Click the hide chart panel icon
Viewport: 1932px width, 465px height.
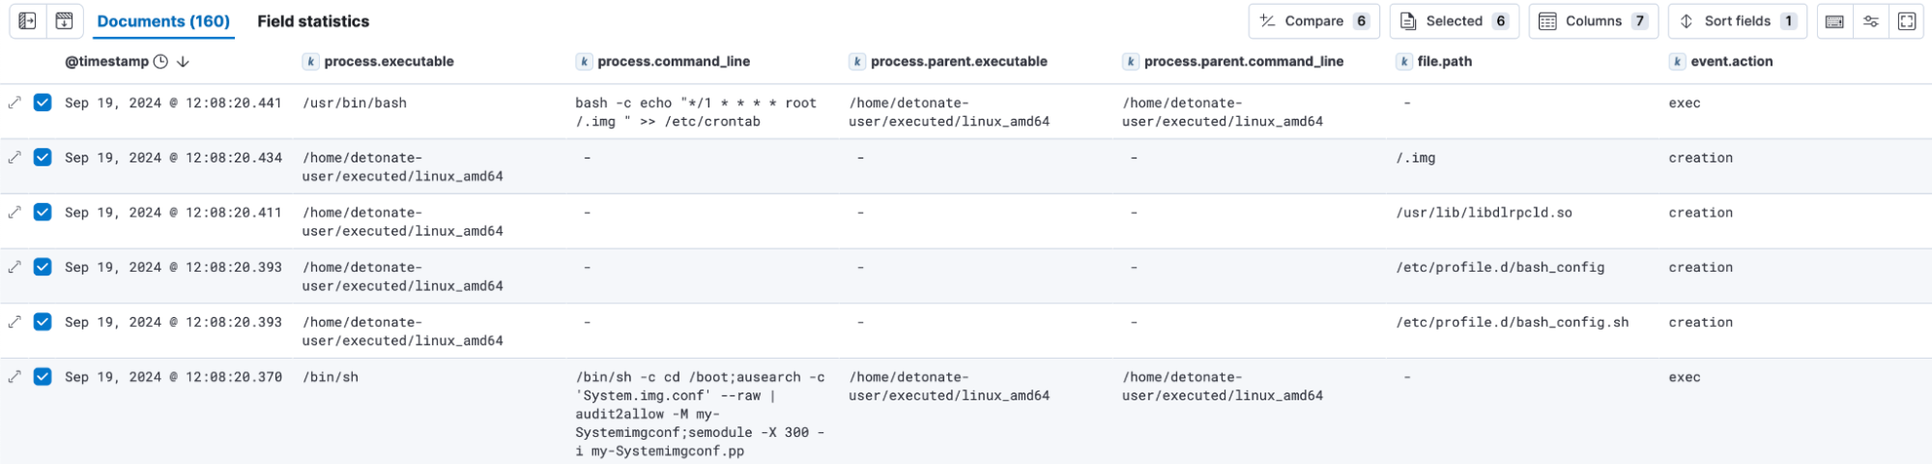click(64, 20)
